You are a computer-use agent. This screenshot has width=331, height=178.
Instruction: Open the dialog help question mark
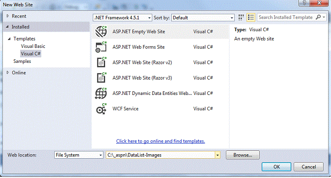coord(304,3)
